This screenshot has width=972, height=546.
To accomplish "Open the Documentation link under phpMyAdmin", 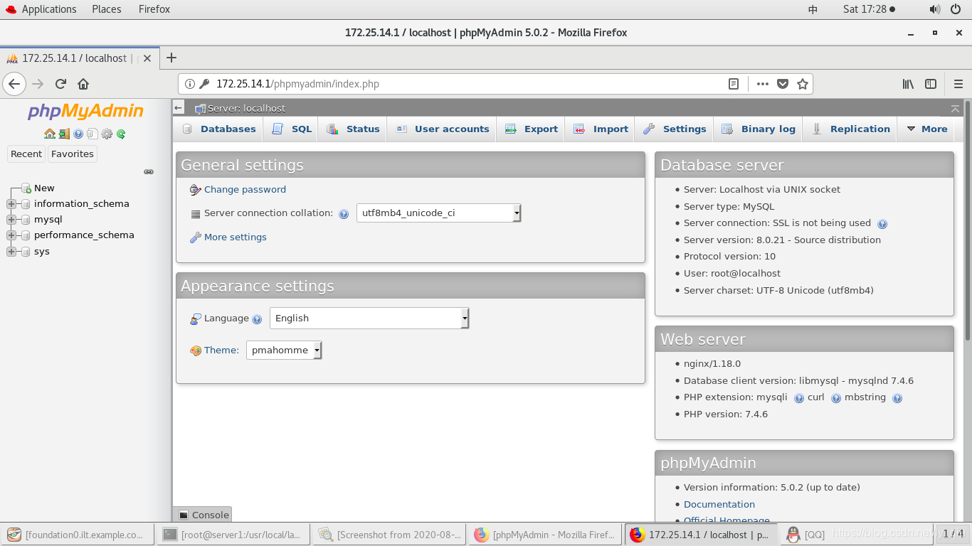I will pos(719,505).
